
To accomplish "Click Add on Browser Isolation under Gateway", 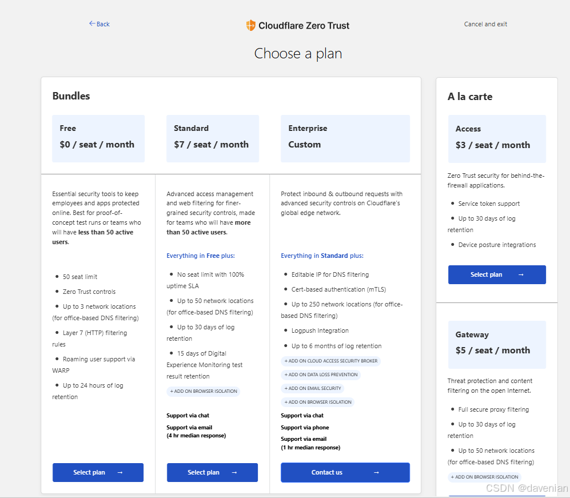I will [484, 477].
